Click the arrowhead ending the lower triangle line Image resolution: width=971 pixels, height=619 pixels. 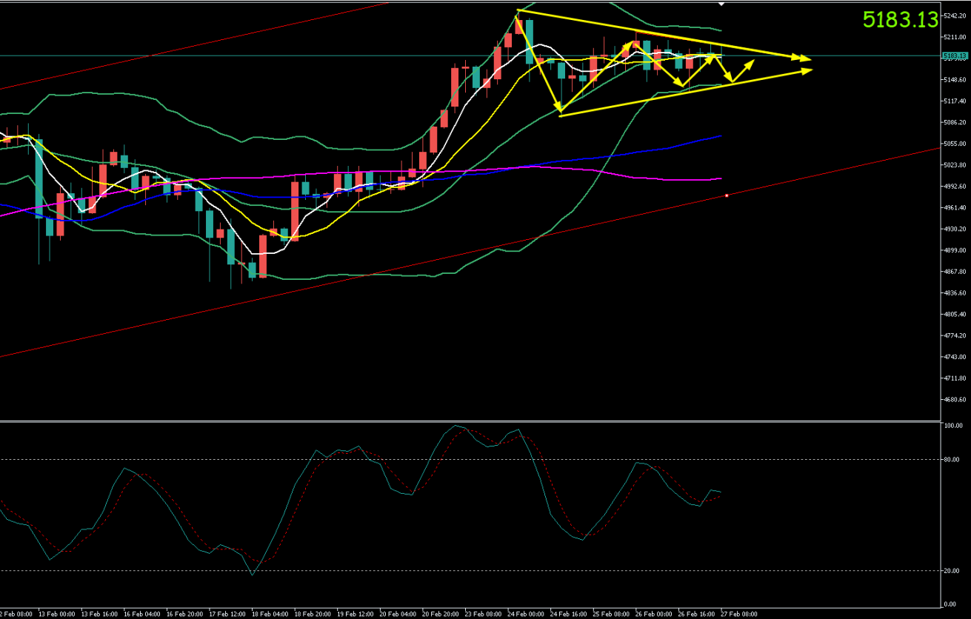pos(804,70)
